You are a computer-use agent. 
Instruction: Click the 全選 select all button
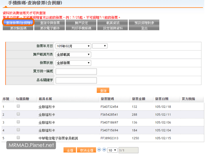pos(70,150)
